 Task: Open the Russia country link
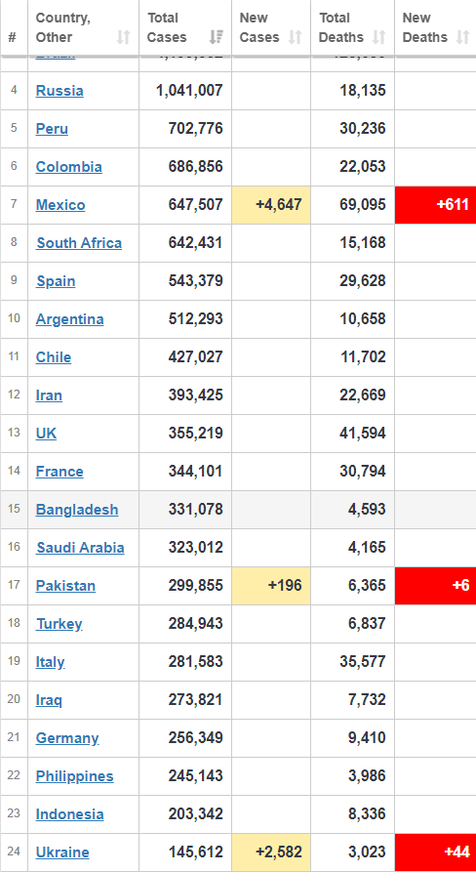59,90
